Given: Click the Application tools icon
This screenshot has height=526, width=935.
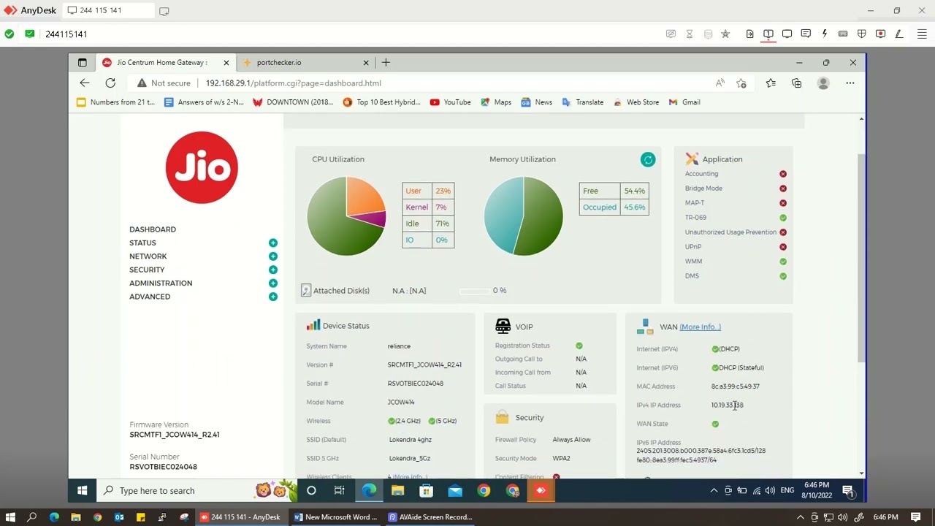Looking at the screenshot, I should click(692, 159).
